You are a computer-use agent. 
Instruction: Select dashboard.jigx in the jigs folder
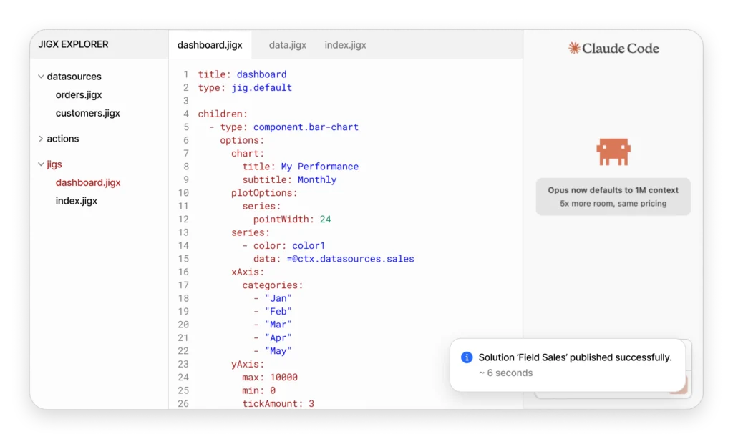[x=88, y=182]
